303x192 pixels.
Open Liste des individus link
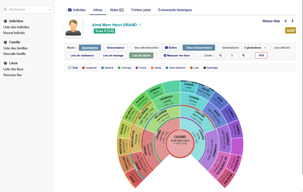tap(16, 27)
